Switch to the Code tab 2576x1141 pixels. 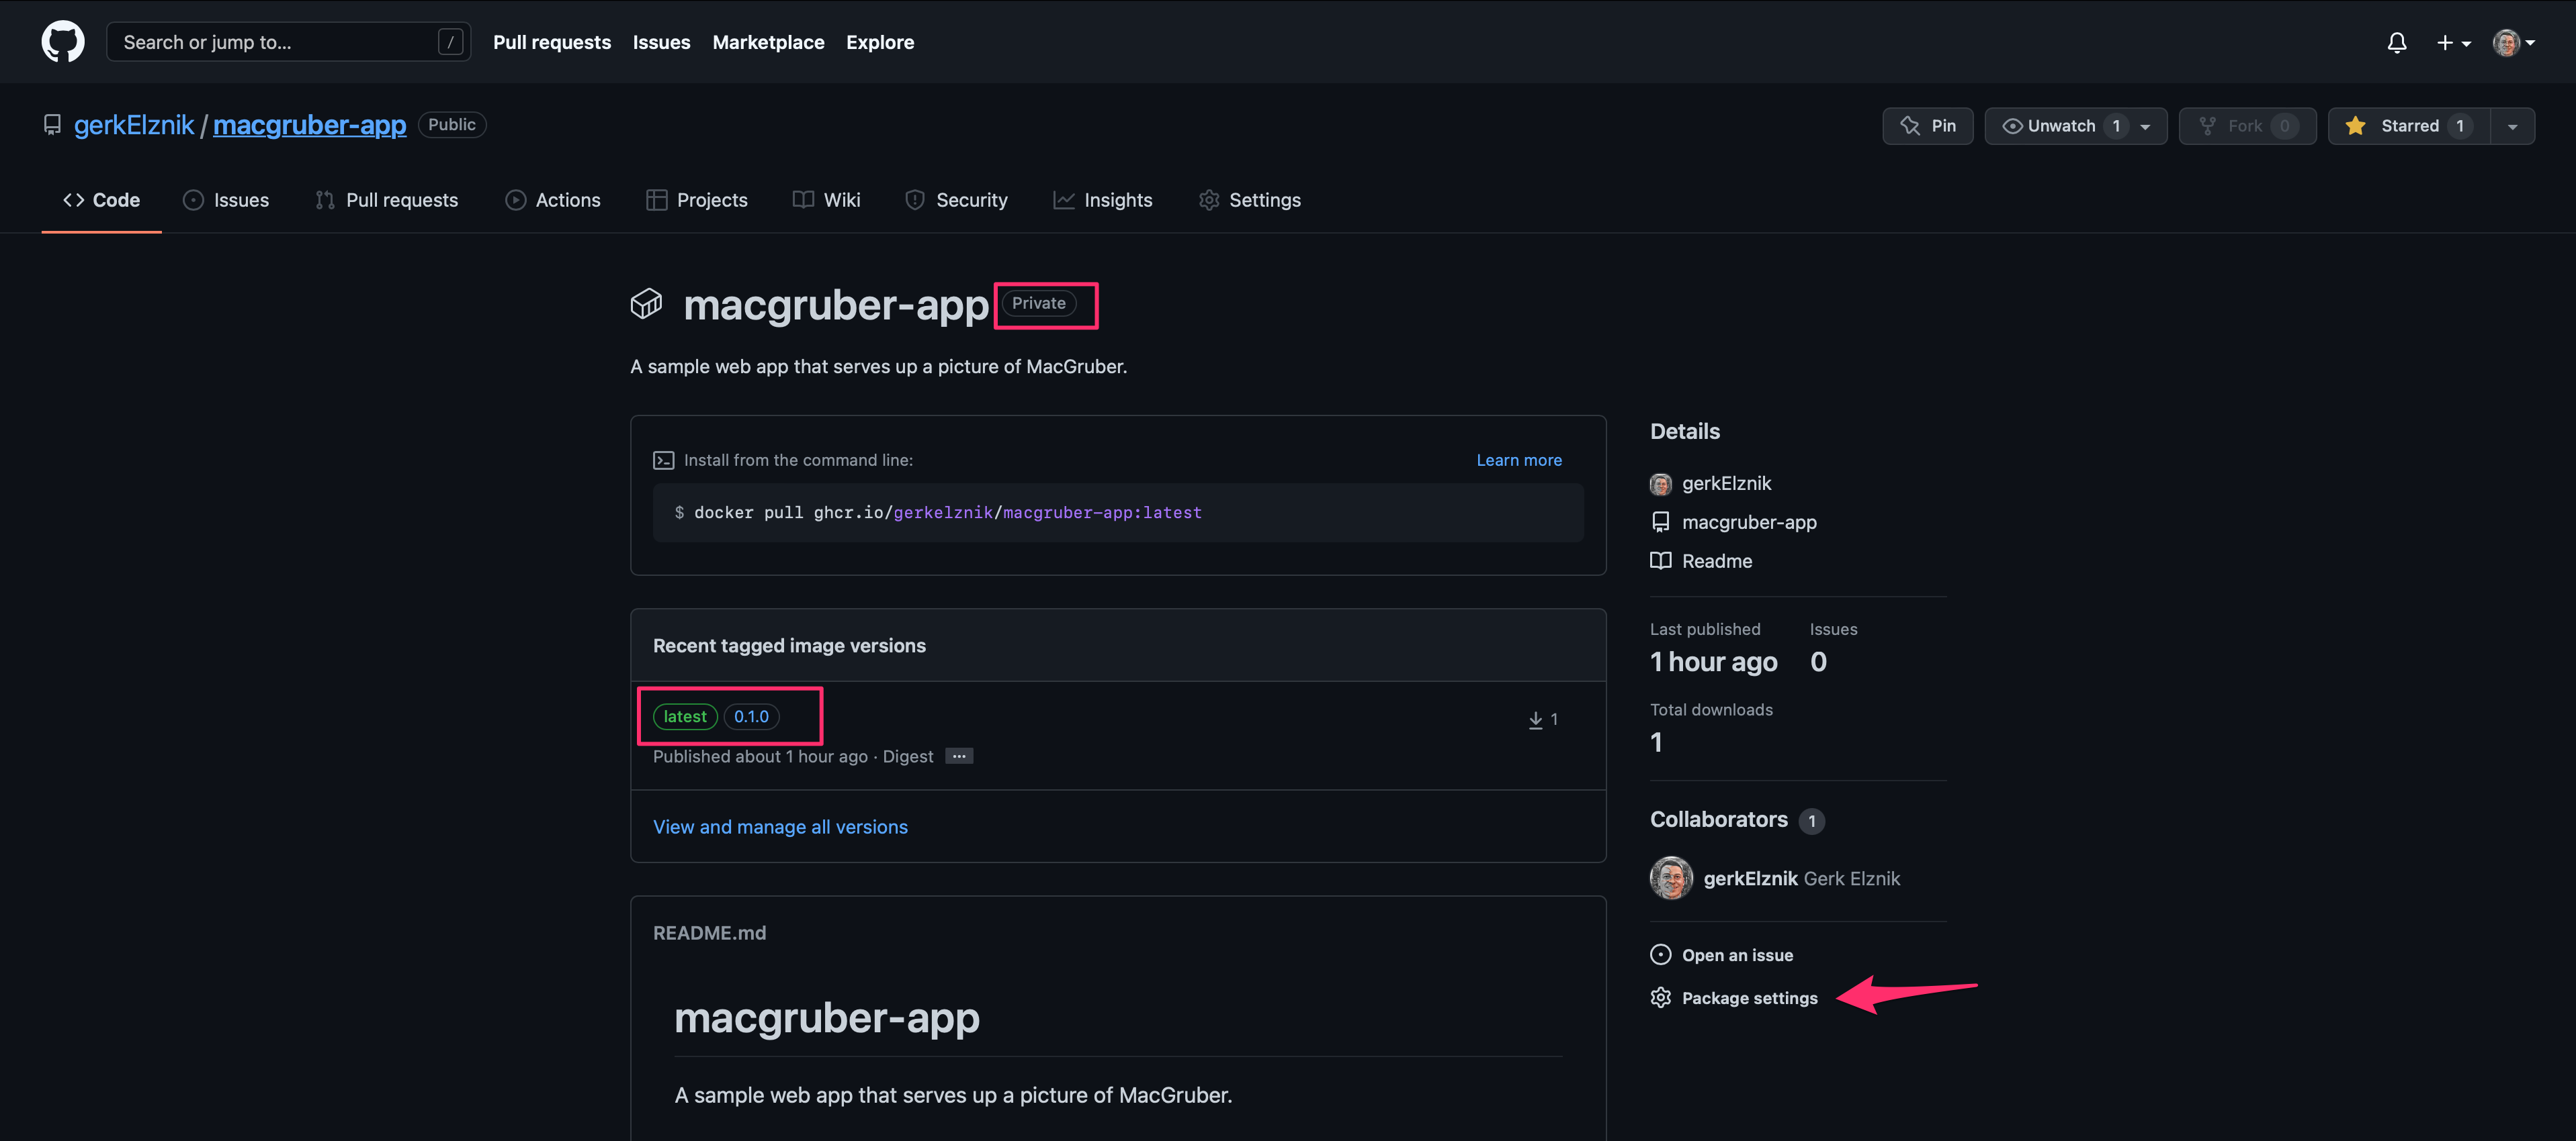101,200
